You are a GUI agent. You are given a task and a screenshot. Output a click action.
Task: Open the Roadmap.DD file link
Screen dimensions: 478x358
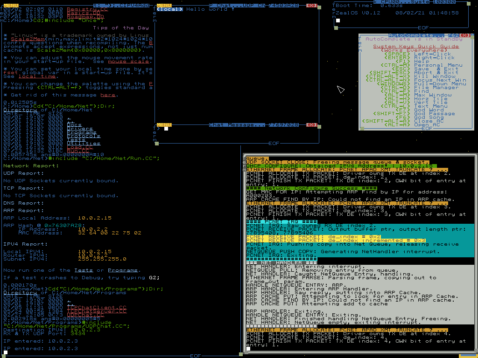pos(85,17)
